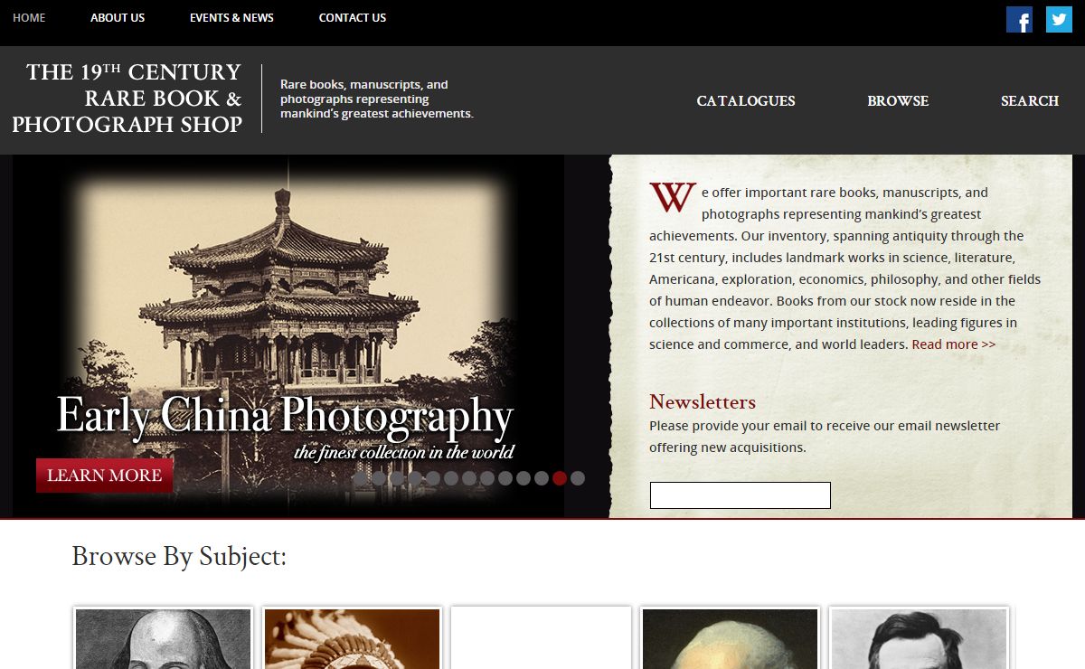The width and height of the screenshot is (1085, 669).
Task: Select the active red carousel dot
Action: pos(560,478)
